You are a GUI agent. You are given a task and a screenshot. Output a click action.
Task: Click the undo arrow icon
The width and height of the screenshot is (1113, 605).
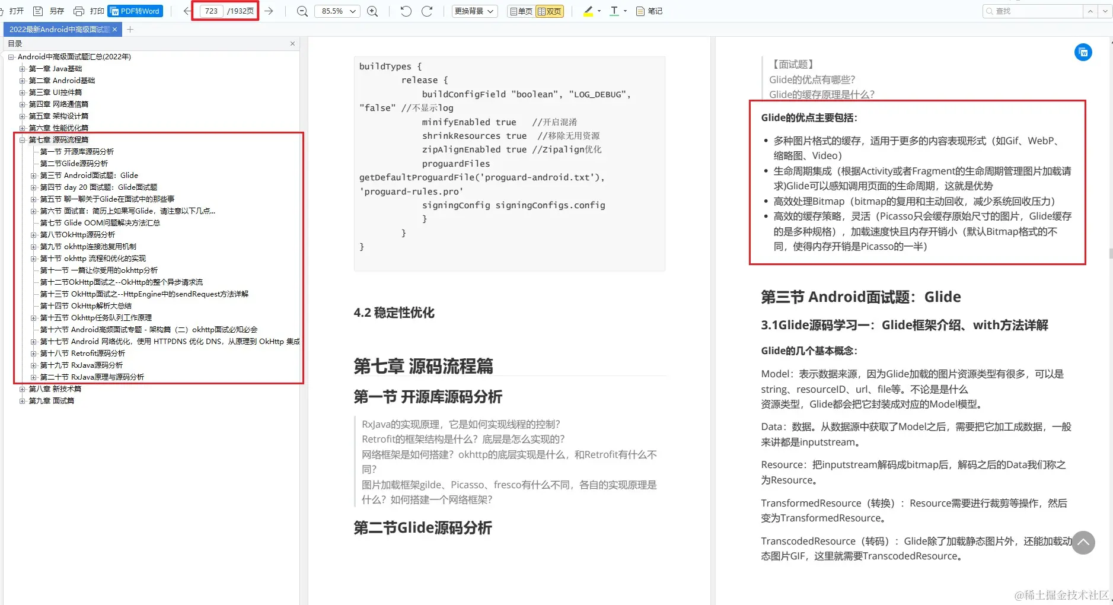406,11
